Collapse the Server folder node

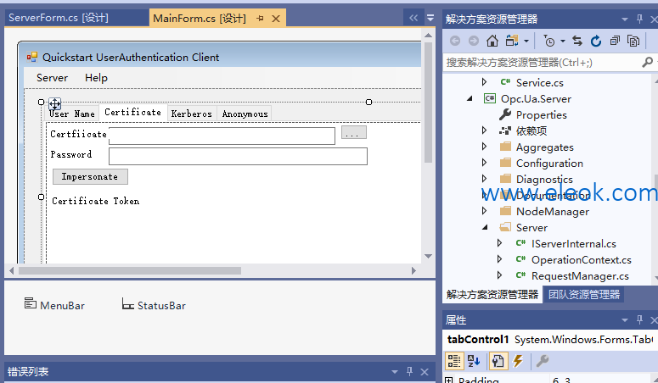485,227
